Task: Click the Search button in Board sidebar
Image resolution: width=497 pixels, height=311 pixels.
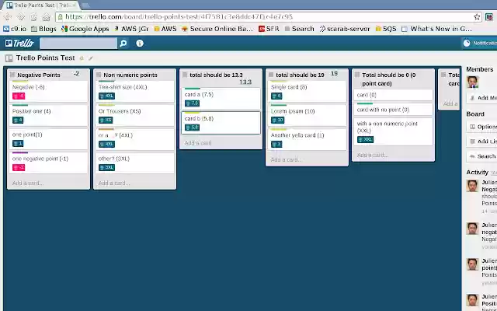Action: click(481, 156)
